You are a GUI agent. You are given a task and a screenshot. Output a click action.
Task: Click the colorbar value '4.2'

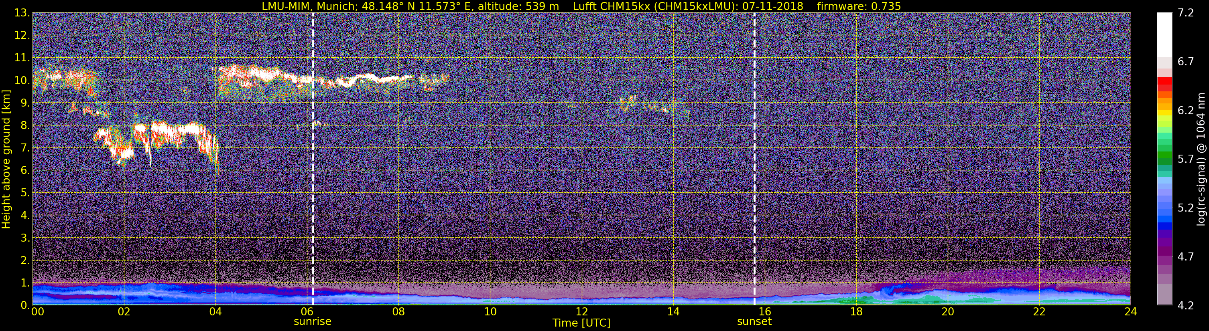(1186, 306)
